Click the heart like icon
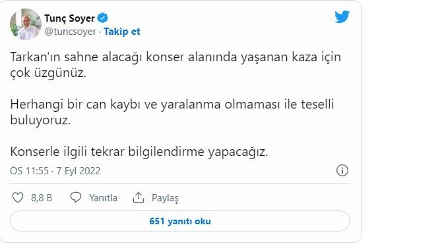This screenshot has width=442, height=244. pos(18,197)
